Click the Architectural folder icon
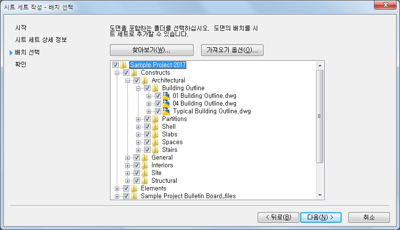Image resolution: width=400 pixels, height=230 pixels. (x=145, y=81)
